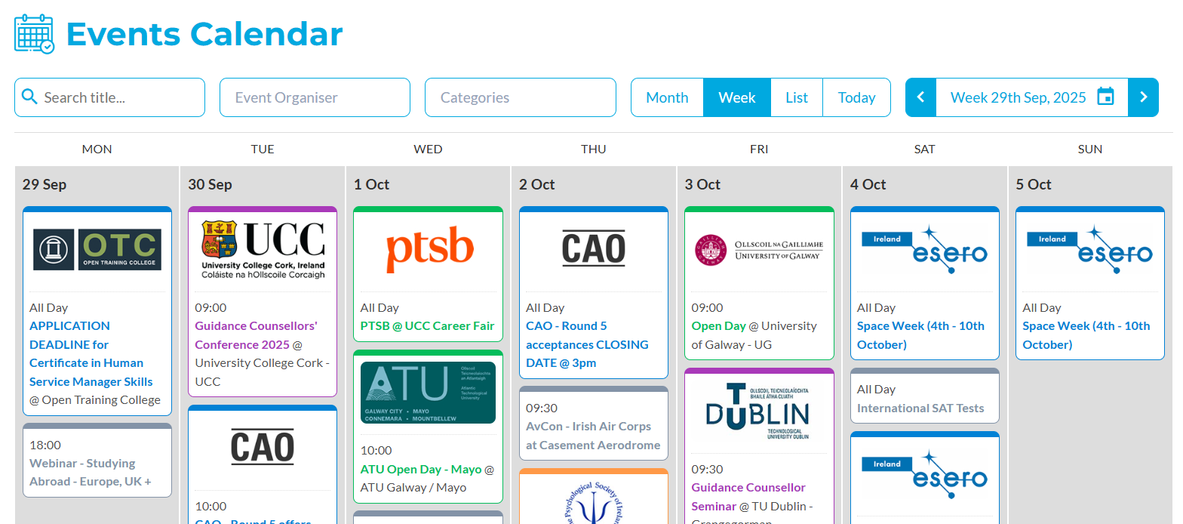Open the Week 29th Sep, 2025 selector
Image resolution: width=1183 pixels, height=524 pixels.
(x=1018, y=97)
